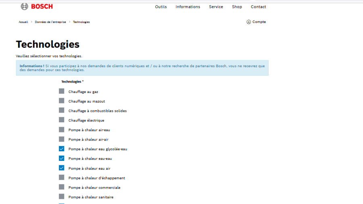Click the 'Chauffage au gaz' label
Screen dimensions: 363x204
point(83,92)
